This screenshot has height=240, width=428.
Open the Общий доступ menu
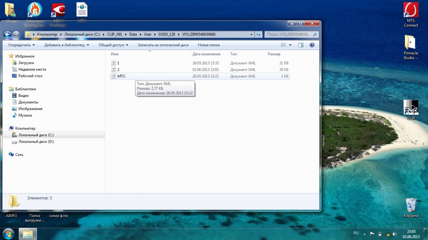click(113, 45)
